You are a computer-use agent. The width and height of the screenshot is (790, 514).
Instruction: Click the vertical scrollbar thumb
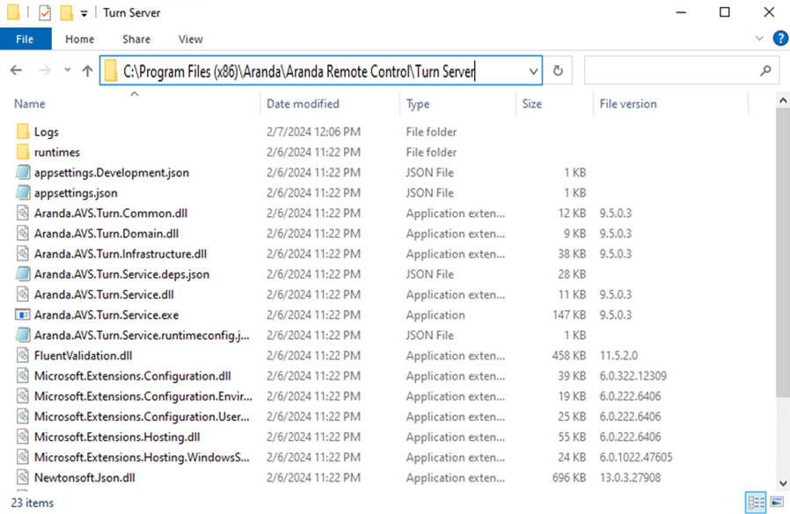[x=783, y=251]
